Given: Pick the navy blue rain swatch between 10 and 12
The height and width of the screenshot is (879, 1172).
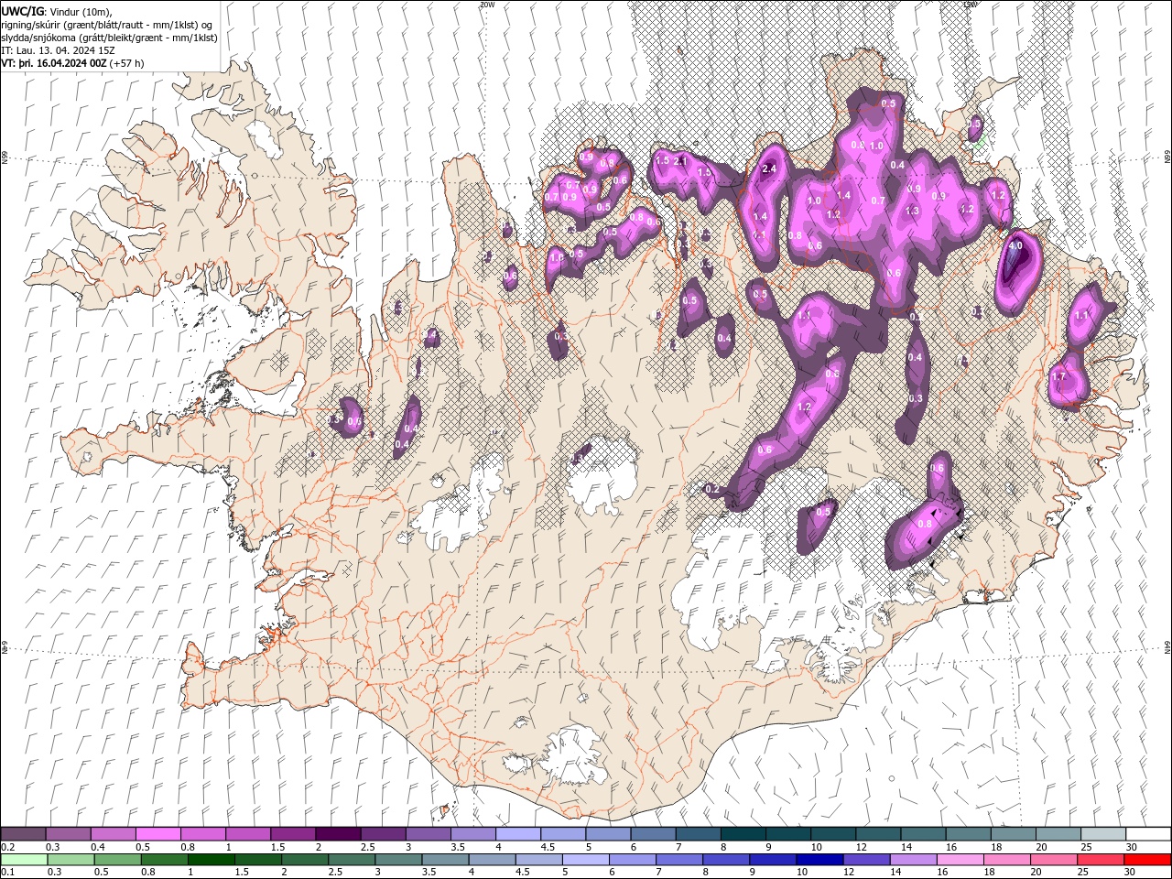Looking at the screenshot, I should point(818,860).
